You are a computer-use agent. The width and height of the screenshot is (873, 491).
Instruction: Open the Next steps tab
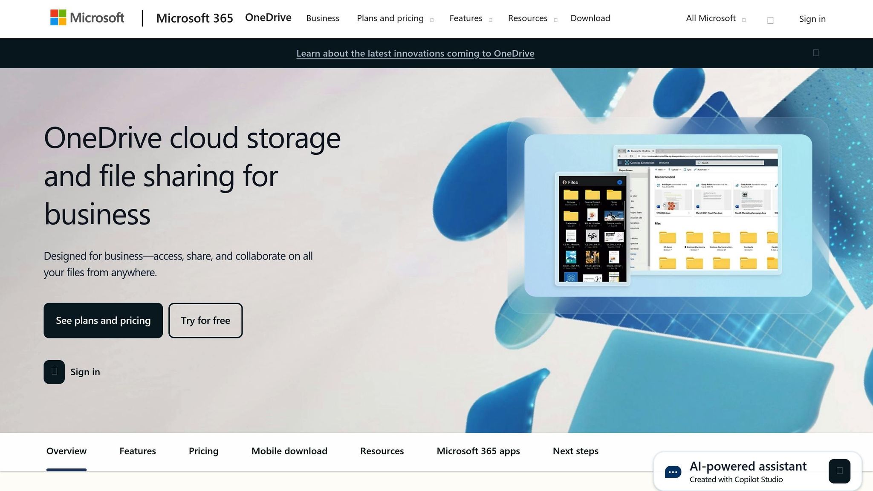[575, 451]
